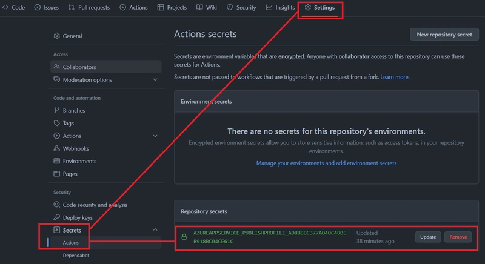
Task: Switch to the Insights tab
Action: 280,7
